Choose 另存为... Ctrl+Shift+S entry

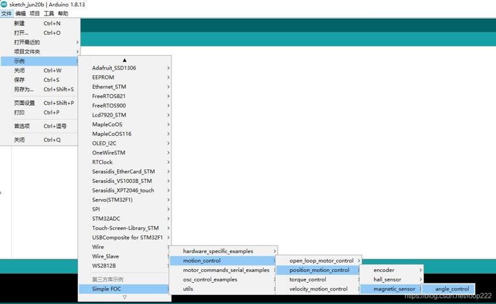(x=40, y=90)
